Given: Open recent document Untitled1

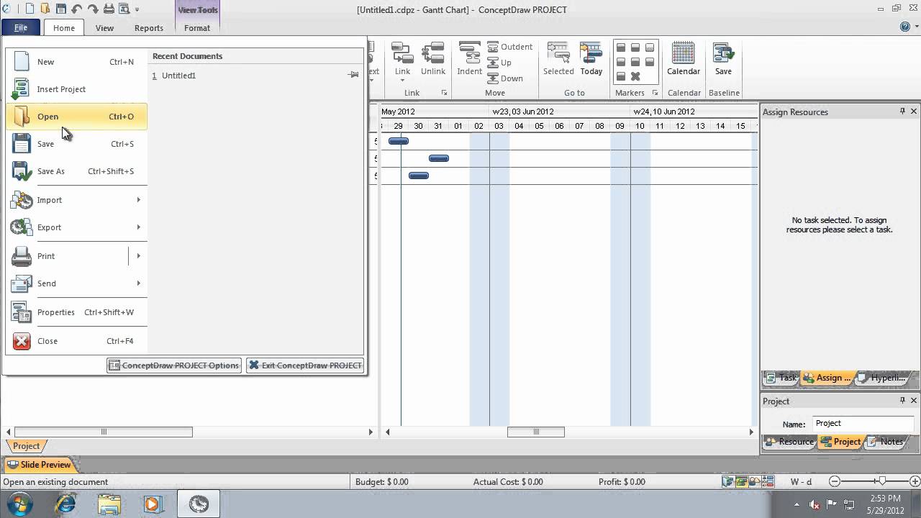Looking at the screenshot, I should [x=178, y=76].
